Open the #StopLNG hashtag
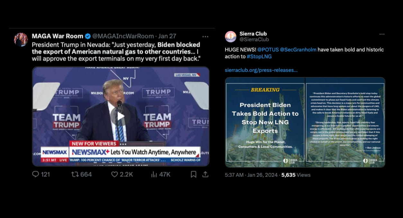This screenshot has height=218, width=403. 259,56
